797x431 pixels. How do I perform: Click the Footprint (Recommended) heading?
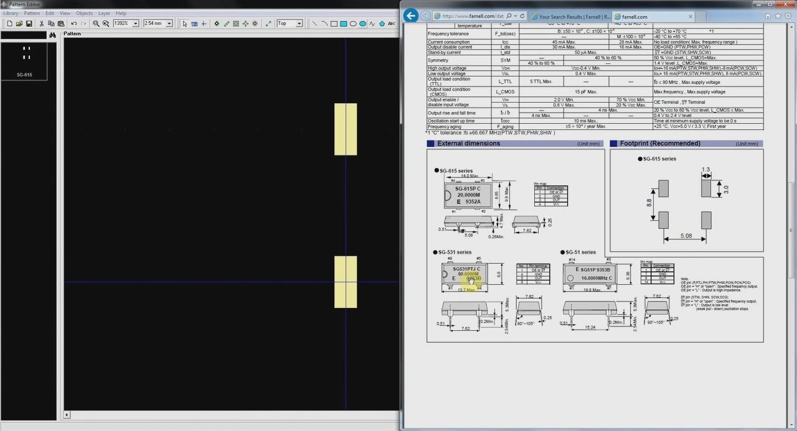(x=660, y=144)
